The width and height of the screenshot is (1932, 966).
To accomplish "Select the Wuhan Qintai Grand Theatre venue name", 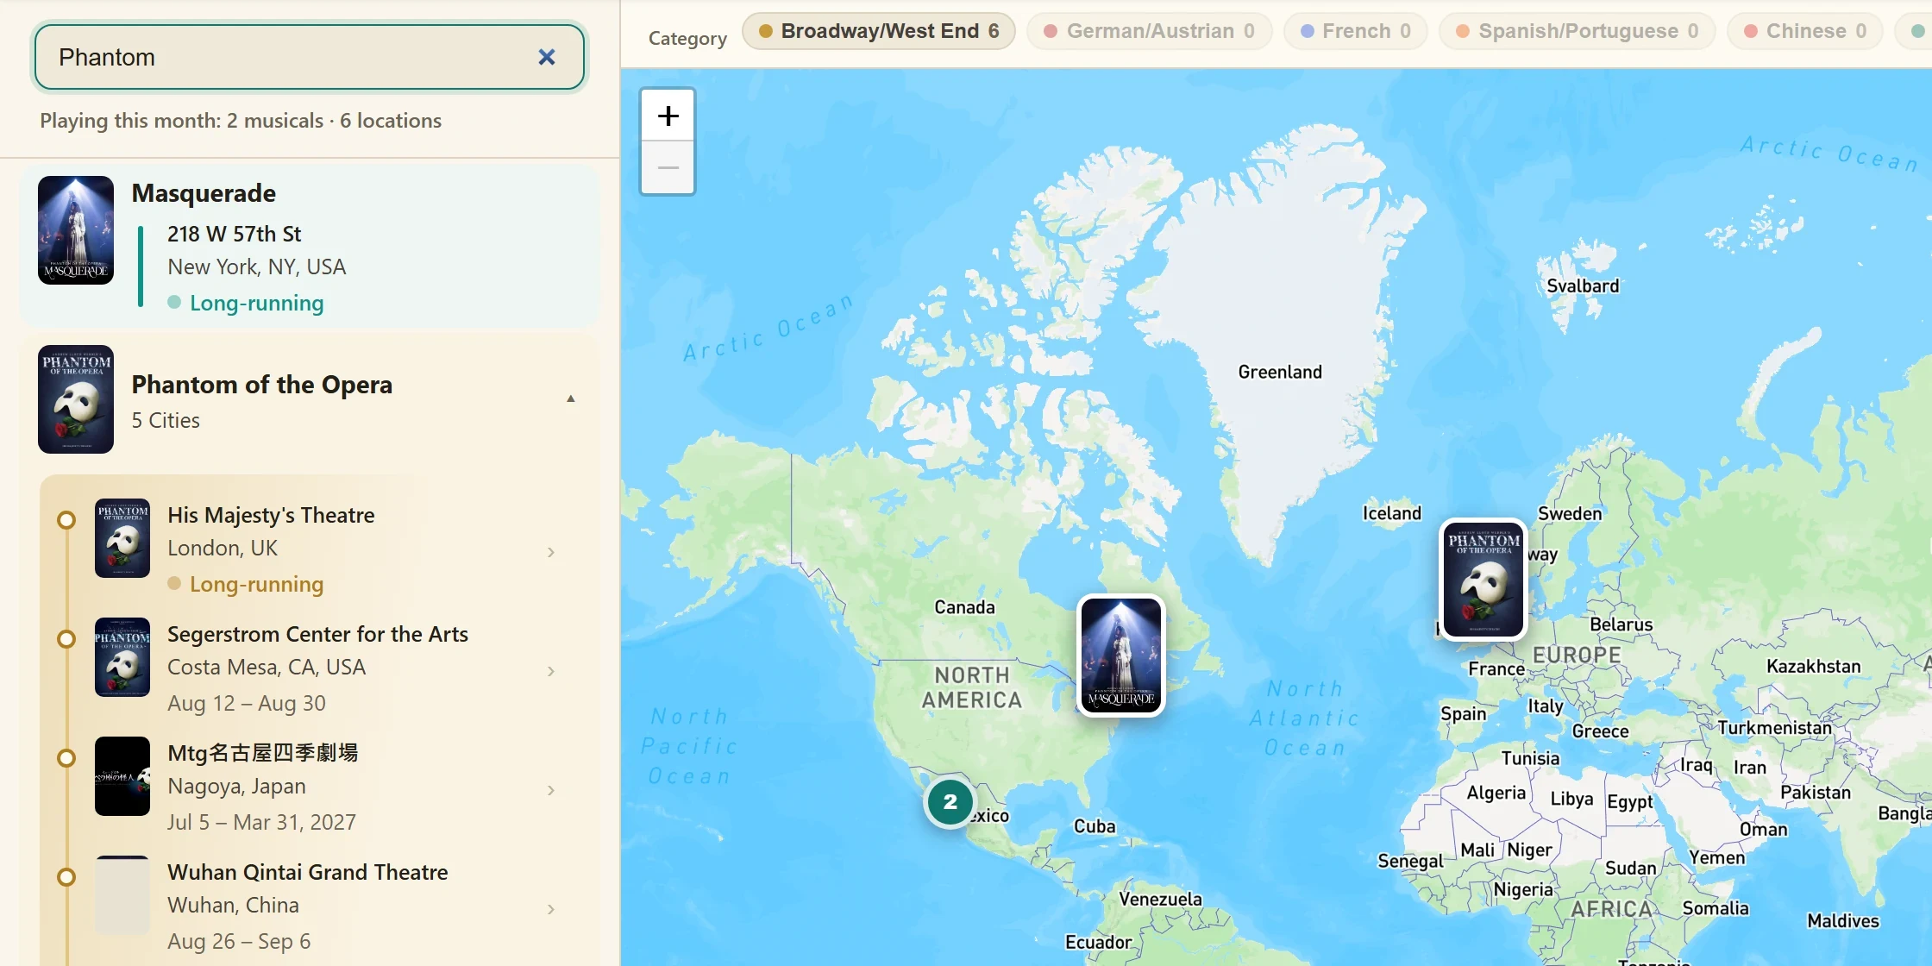I will [307, 872].
